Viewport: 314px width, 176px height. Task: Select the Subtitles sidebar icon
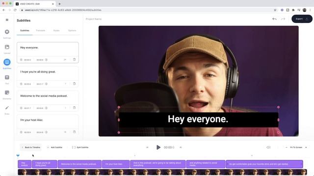[7, 62]
